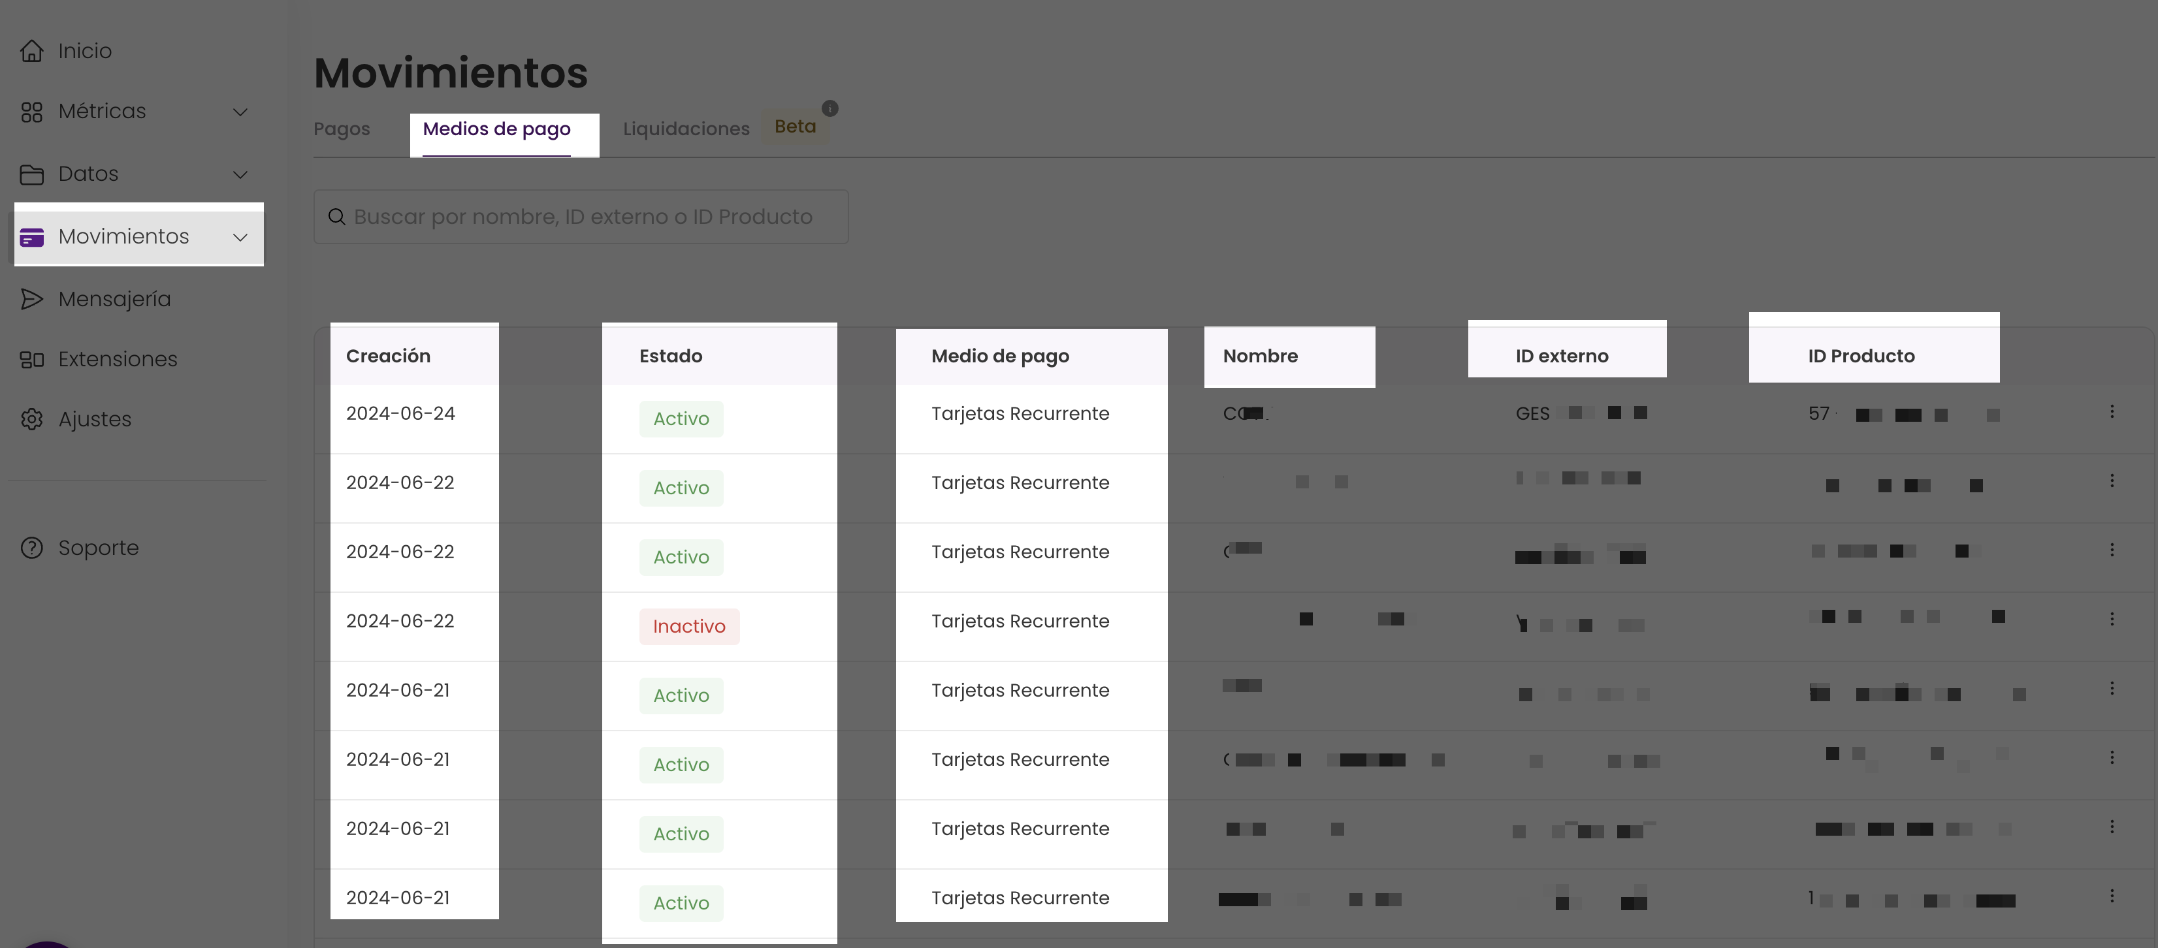Sort by Creación column header
Viewport: 2158px width, 948px height.
coord(388,356)
